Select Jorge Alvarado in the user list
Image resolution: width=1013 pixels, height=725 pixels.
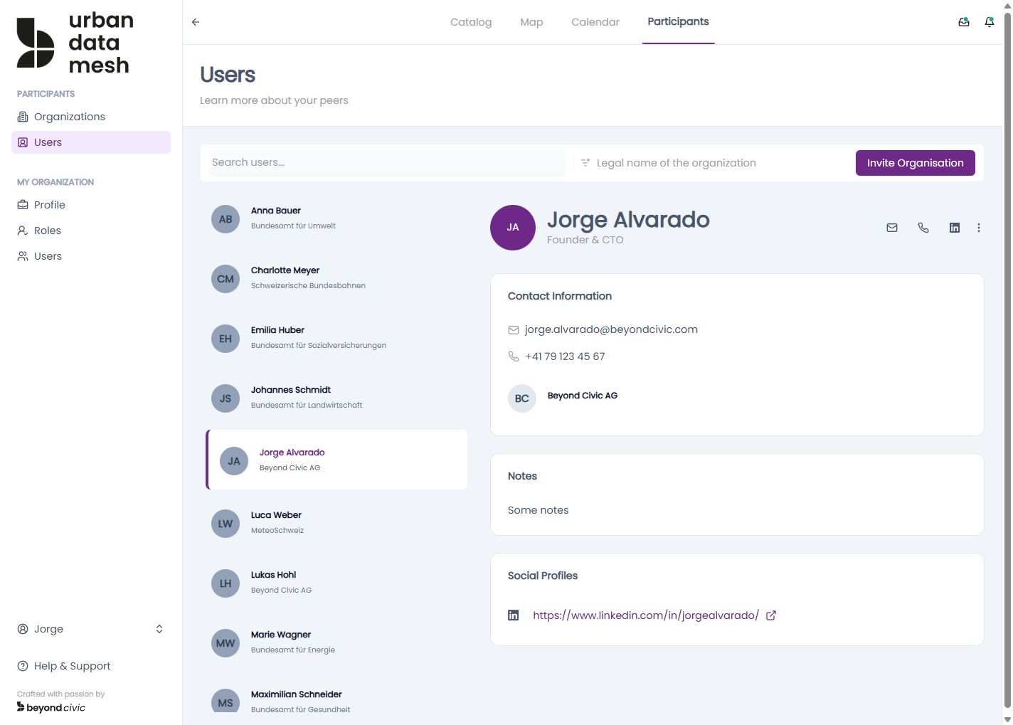336,460
